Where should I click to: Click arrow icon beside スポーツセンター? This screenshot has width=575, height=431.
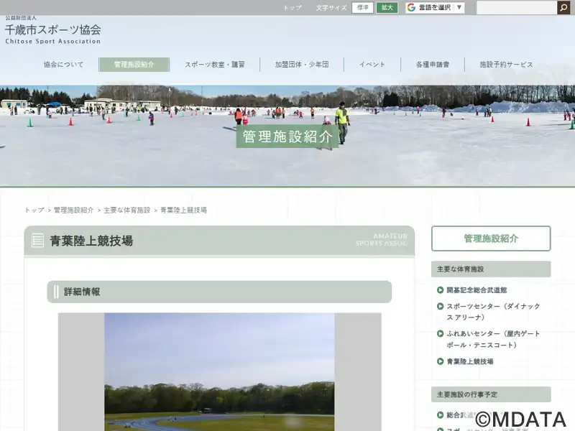[x=440, y=306]
